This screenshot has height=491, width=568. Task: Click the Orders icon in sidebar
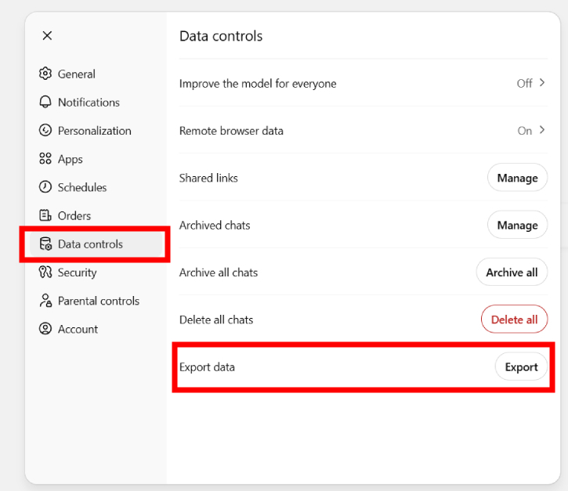tap(45, 215)
